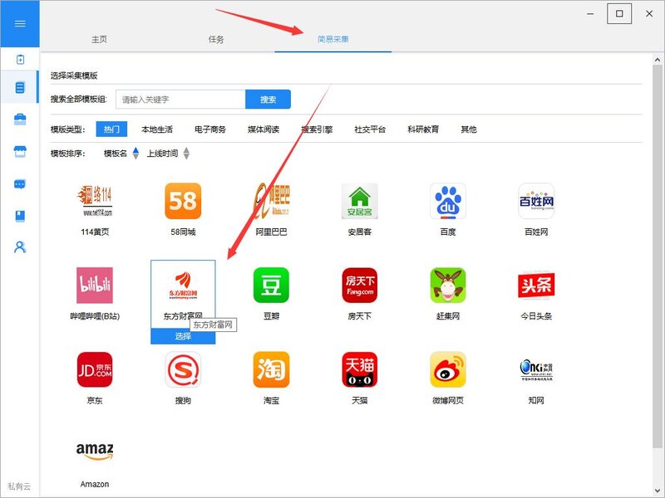Open the briefcase toolbox sidebar icon
The image size is (665, 498).
(20, 119)
